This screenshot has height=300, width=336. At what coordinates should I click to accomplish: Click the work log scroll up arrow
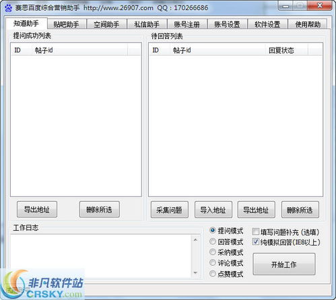click(195, 240)
